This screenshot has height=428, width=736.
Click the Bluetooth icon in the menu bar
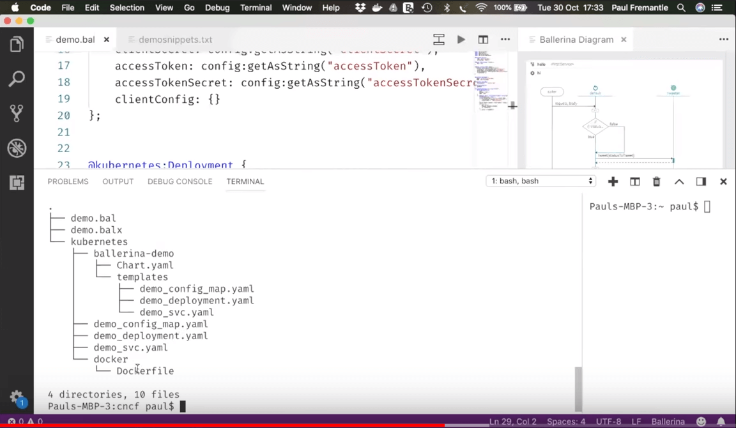447,8
